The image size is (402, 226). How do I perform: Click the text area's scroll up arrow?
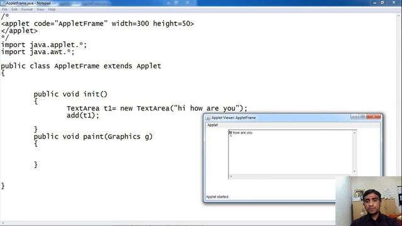coord(354,132)
